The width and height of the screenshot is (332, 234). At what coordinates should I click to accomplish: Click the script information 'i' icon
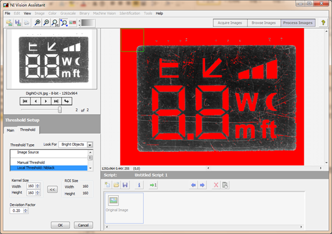[139, 185]
